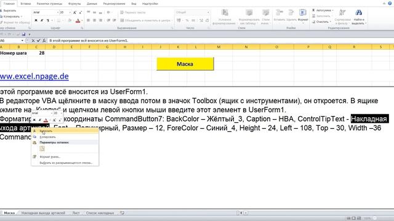The width and height of the screenshot is (394, 221).
Task: Open Форматировать как таблицу
Action: (x=249, y=17)
